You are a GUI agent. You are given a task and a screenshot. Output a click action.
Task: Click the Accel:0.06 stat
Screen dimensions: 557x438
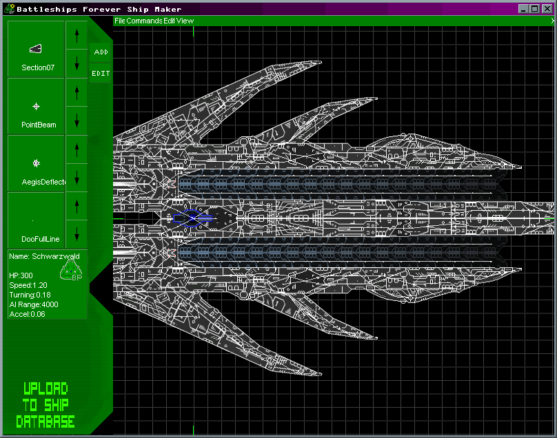pyautogui.click(x=27, y=314)
